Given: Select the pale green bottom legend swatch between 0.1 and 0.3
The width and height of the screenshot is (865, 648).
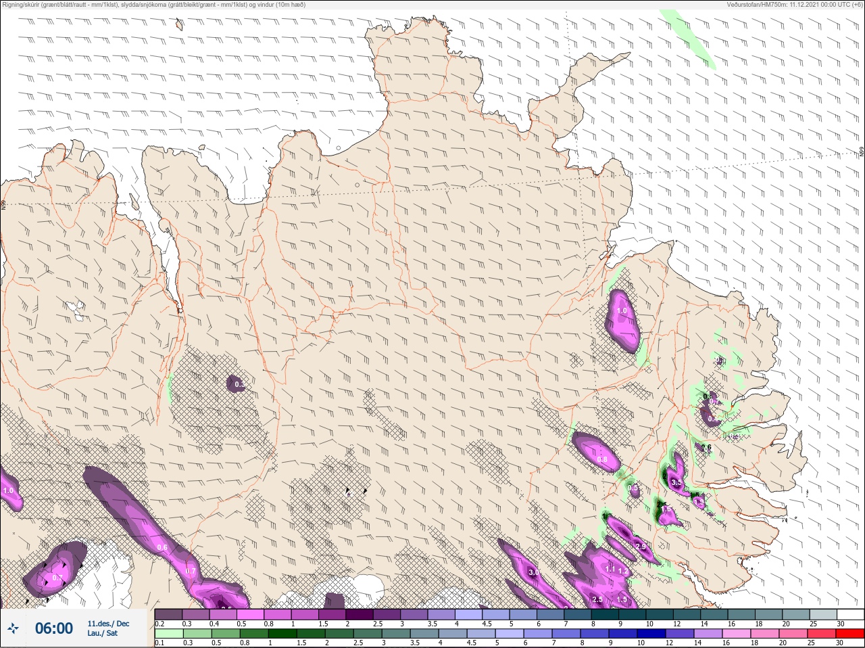Looking at the screenshot, I should click(169, 634).
